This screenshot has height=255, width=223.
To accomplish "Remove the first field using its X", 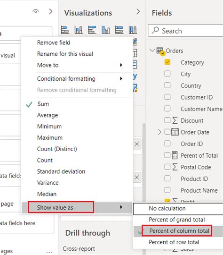I will (x=137, y=144).
